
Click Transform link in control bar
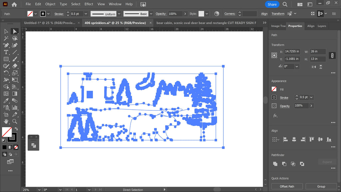[278, 14]
